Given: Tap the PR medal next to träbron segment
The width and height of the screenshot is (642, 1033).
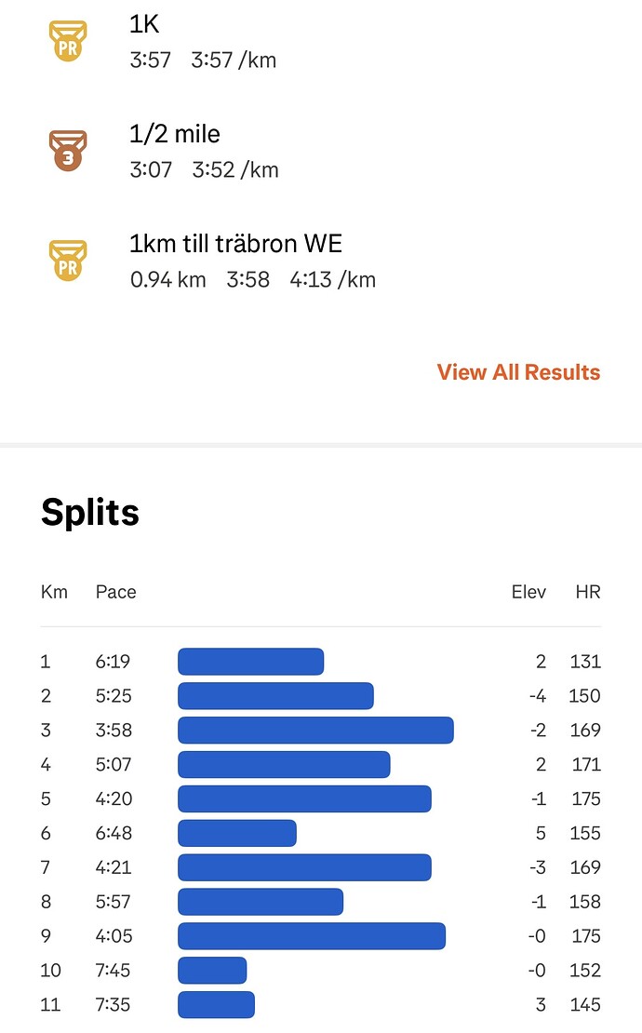Looking at the screenshot, I should 67,261.
